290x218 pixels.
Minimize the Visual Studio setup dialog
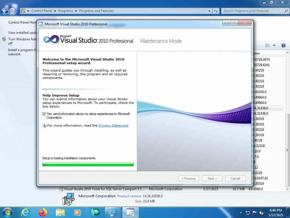tap(227, 23)
